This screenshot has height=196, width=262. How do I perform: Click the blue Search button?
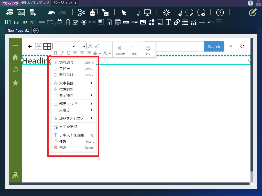click(x=214, y=46)
